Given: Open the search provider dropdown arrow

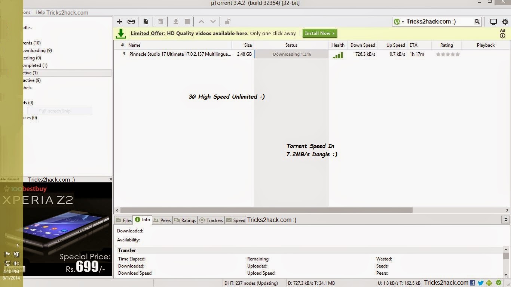Looking at the screenshot, I should coord(403,22).
